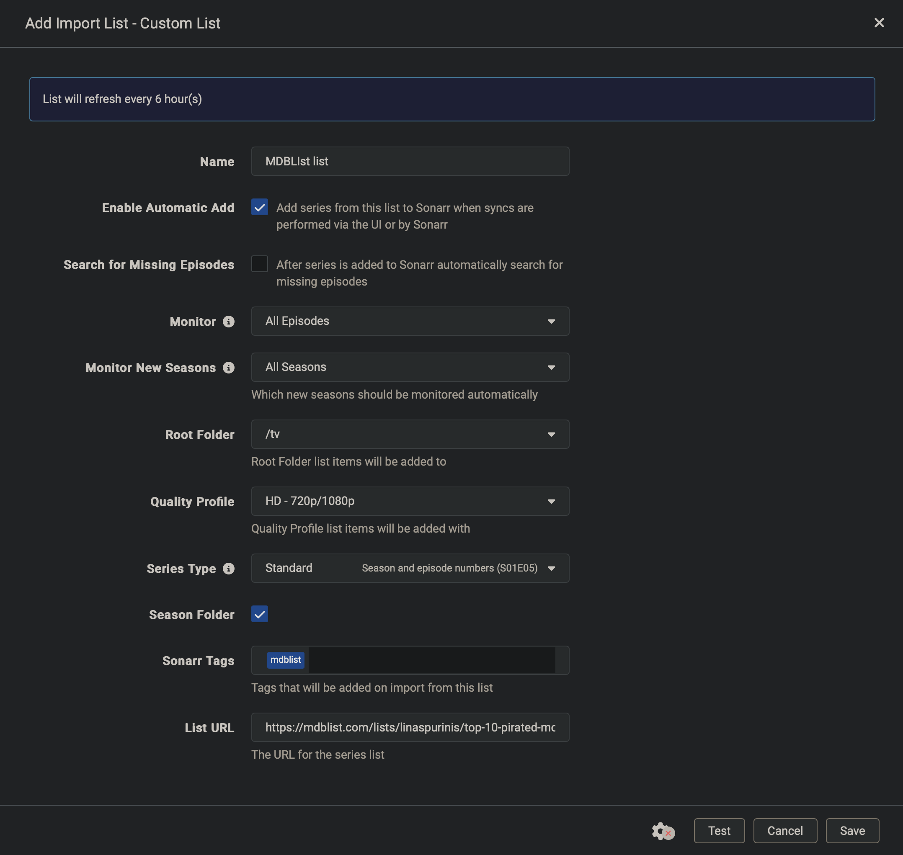Click the Name text field
Viewport: 903px width, 855px height.
(410, 161)
